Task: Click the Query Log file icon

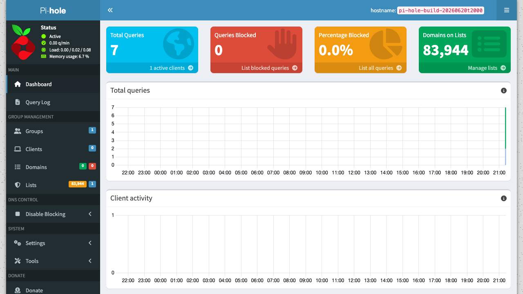Action: tap(18, 102)
